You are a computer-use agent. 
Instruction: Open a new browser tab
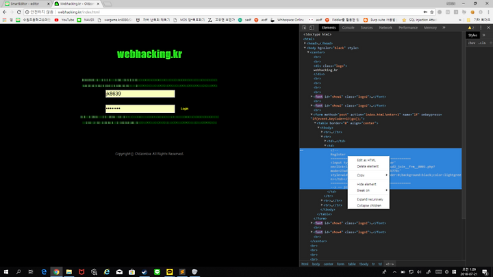[x=108, y=4]
